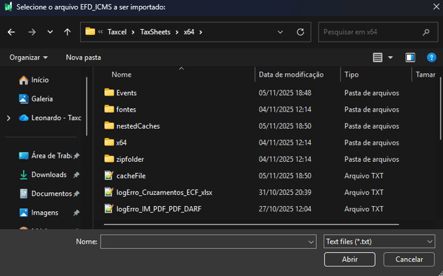
Task: Click the horizontal scrollbar of file list
Action: pos(251,224)
